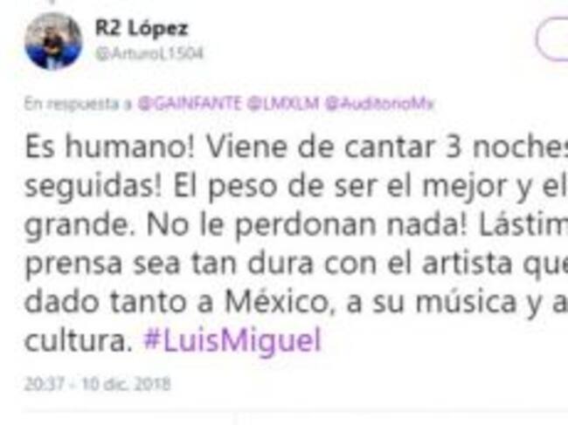Click the 20:37 - 10 dic. 2018 timestamp
The image size is (568, 425).
(x=97, y=384)
